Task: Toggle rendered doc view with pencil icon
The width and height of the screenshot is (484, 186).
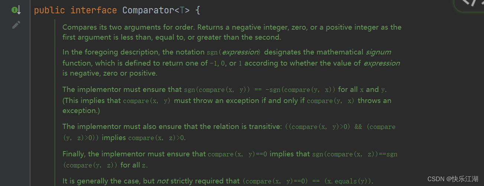Action: pos(16,25)
